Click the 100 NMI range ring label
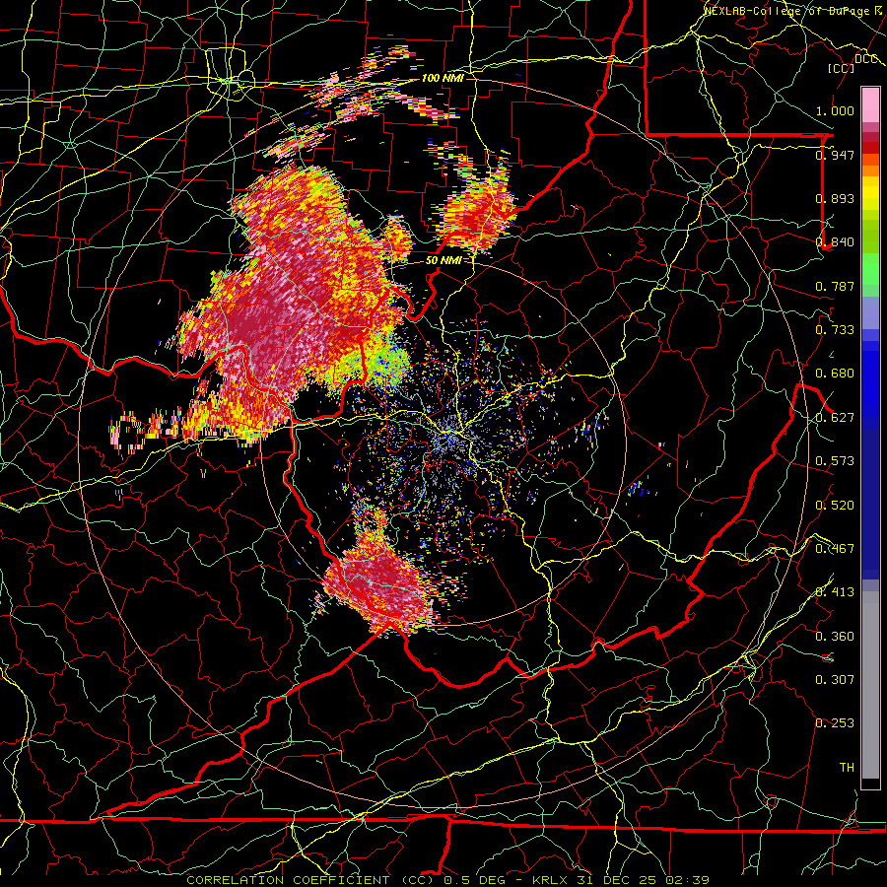The height and width of the screenshot is (887, 887). click(443, 78)
